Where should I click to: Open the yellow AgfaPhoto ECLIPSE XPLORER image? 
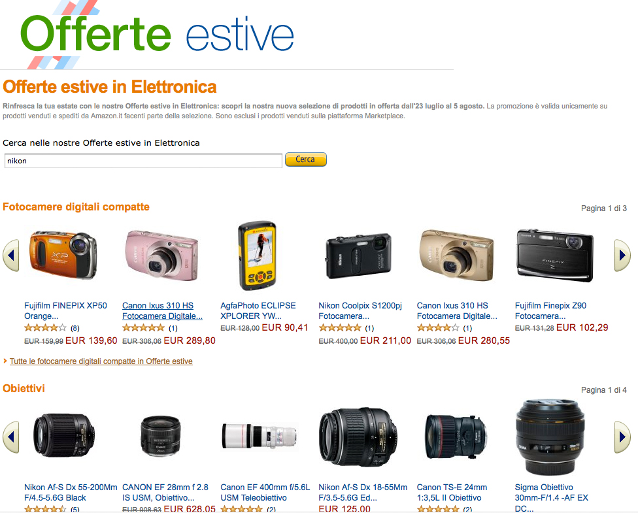[257, 256]
